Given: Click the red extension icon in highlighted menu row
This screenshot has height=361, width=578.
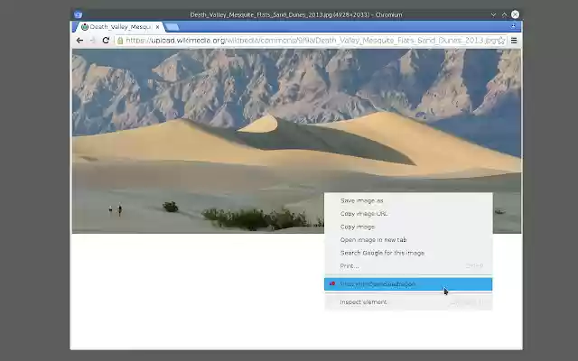Looking at the screenshot, I should [332, 283].
